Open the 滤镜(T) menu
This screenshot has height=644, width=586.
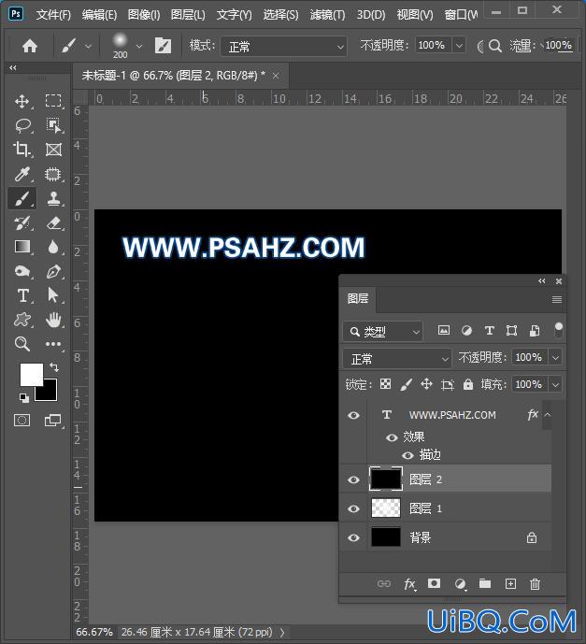[x=327, y=15]
